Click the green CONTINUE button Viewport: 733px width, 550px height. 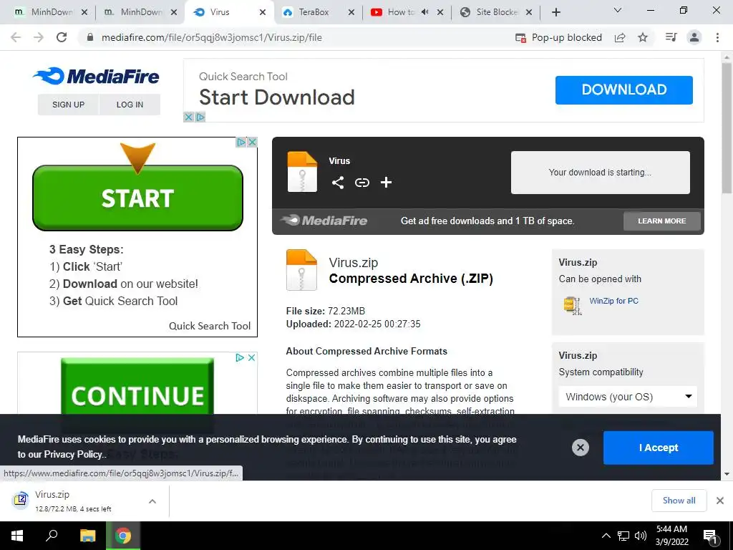[137, 387]
